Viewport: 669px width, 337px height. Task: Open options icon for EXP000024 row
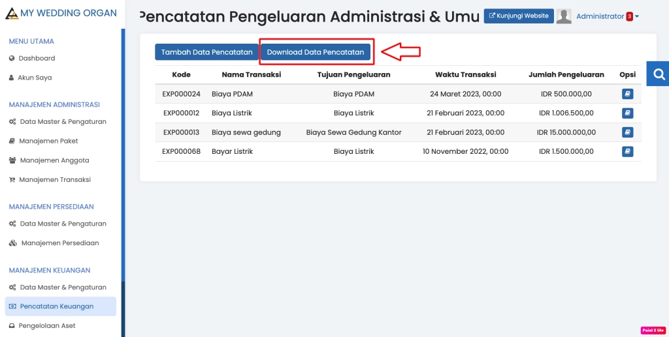point(627,94)
